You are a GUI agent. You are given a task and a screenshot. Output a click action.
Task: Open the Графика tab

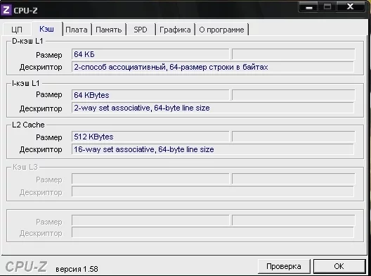pyautogui.click(x=175, y=30)
